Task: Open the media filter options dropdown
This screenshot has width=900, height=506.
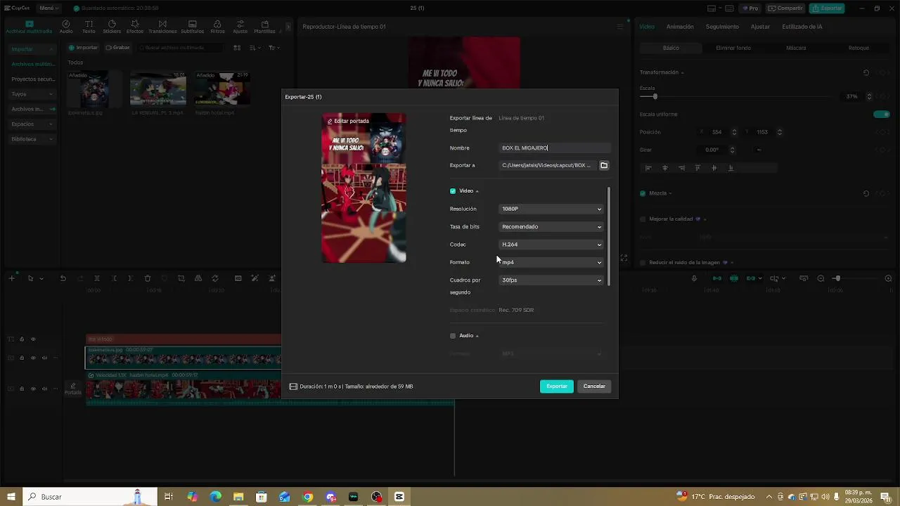Action: click(x=274, y=48)
